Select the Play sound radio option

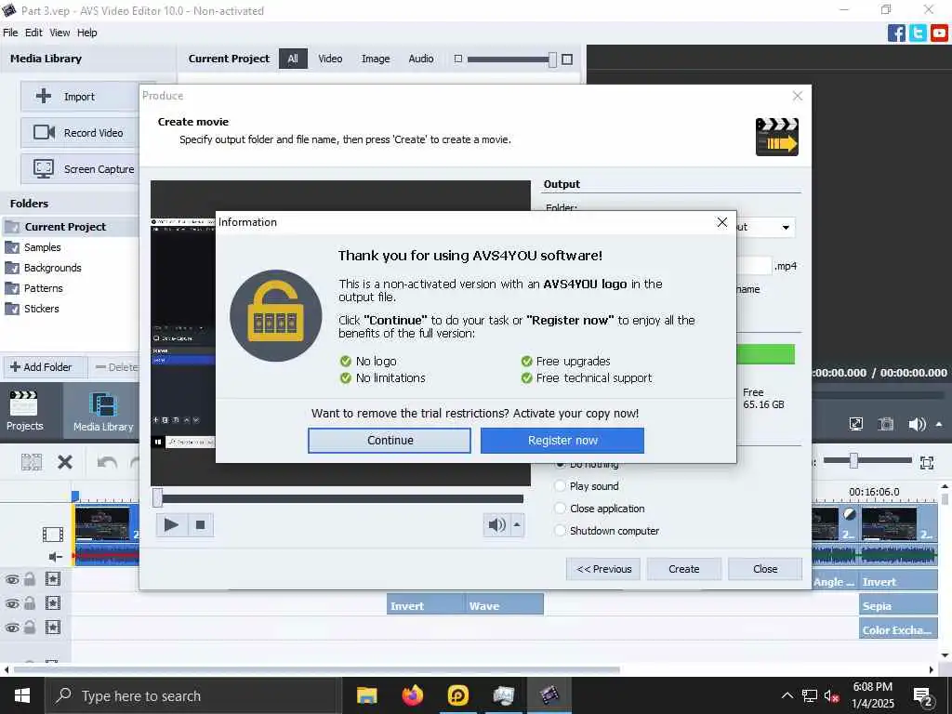pyautogui.click(x=560, y=485)
